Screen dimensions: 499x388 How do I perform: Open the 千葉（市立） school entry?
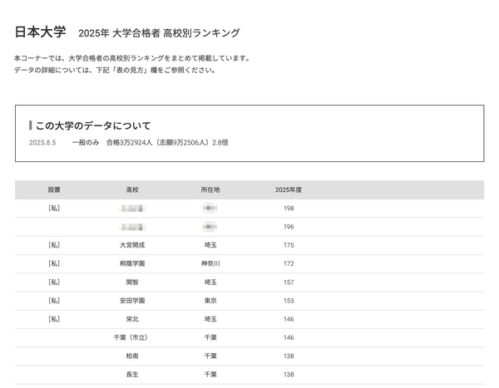pyautogui.click(x=130, y=337)
